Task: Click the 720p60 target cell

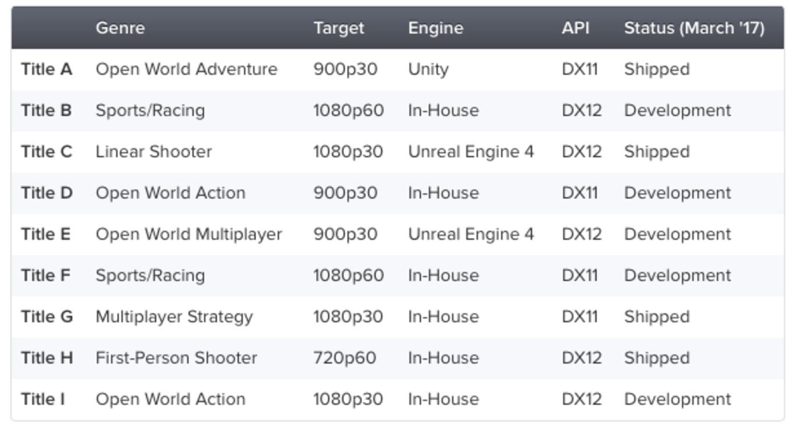Action: tap(345, 358)
